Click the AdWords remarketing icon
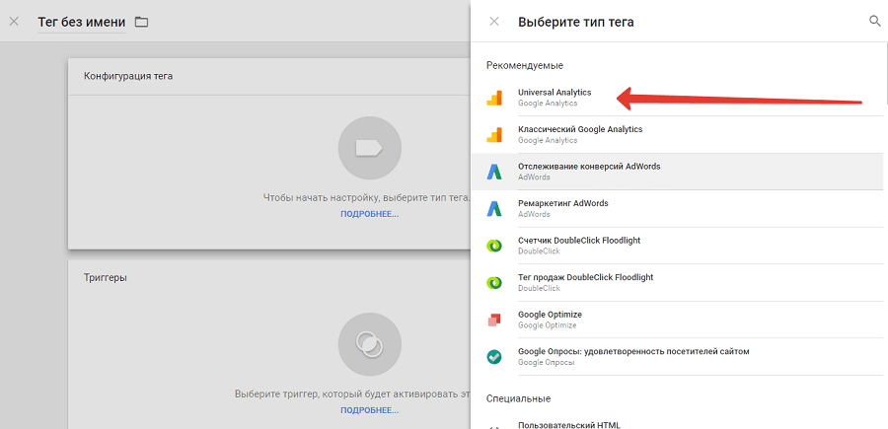888x429 pixels. pyautogui.click(x=494, y=208)
